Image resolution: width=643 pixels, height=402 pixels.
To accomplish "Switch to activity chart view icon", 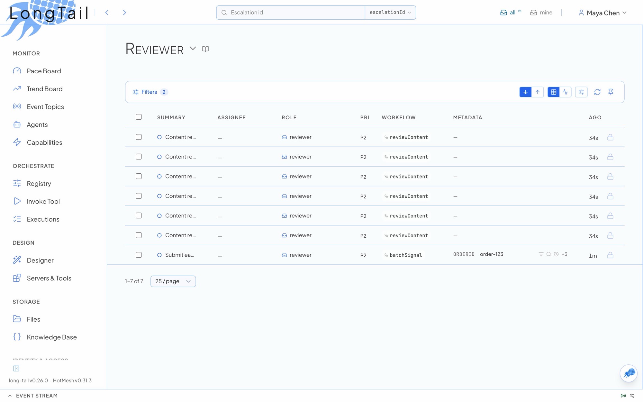I will click(x=566, y=92).
